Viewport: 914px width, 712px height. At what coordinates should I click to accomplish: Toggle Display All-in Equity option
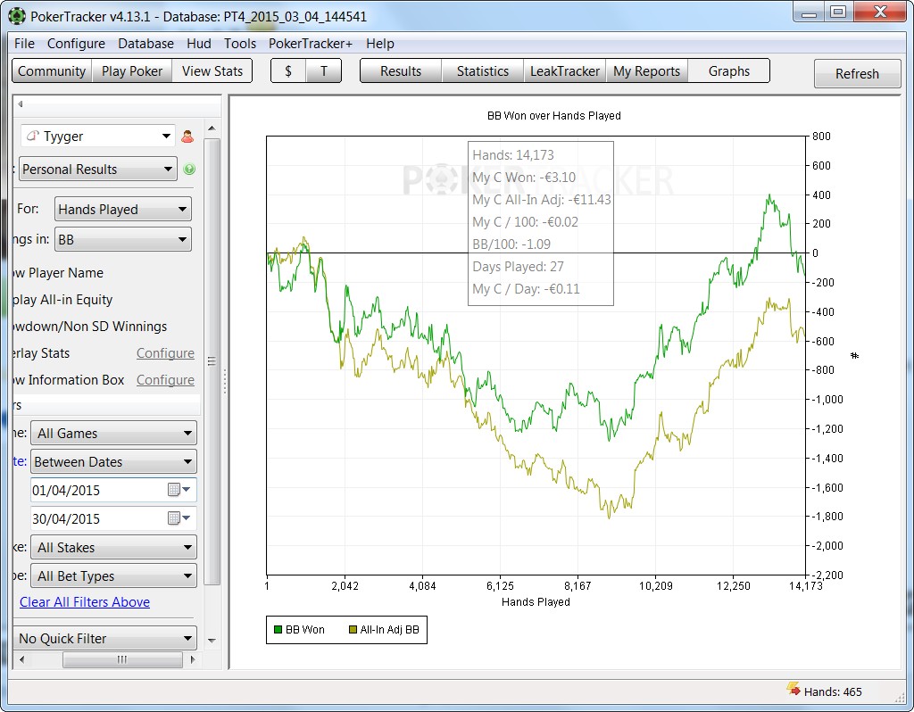click(x=63, y=300)
